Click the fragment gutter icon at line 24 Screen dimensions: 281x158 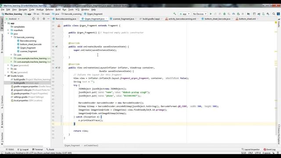point(59,25)
